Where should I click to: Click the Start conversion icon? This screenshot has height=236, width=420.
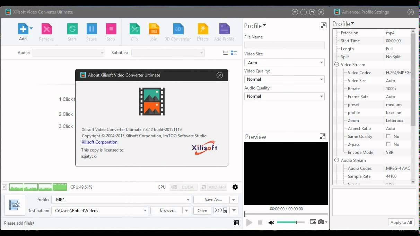72,29
